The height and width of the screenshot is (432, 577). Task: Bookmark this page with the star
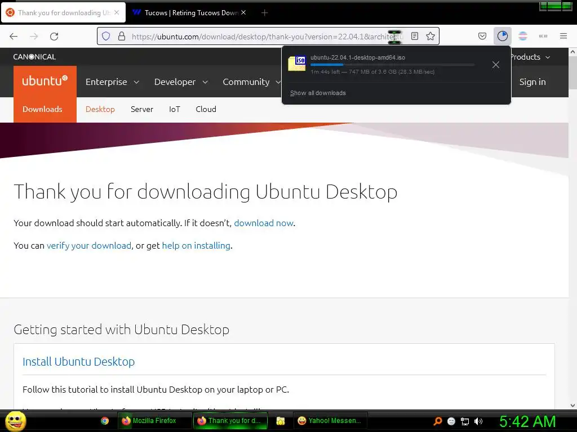pyautogui.click(x=430, y=36)
